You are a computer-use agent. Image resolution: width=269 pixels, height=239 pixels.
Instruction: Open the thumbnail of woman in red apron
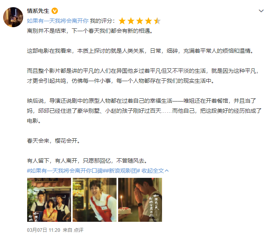pos(95,200)
